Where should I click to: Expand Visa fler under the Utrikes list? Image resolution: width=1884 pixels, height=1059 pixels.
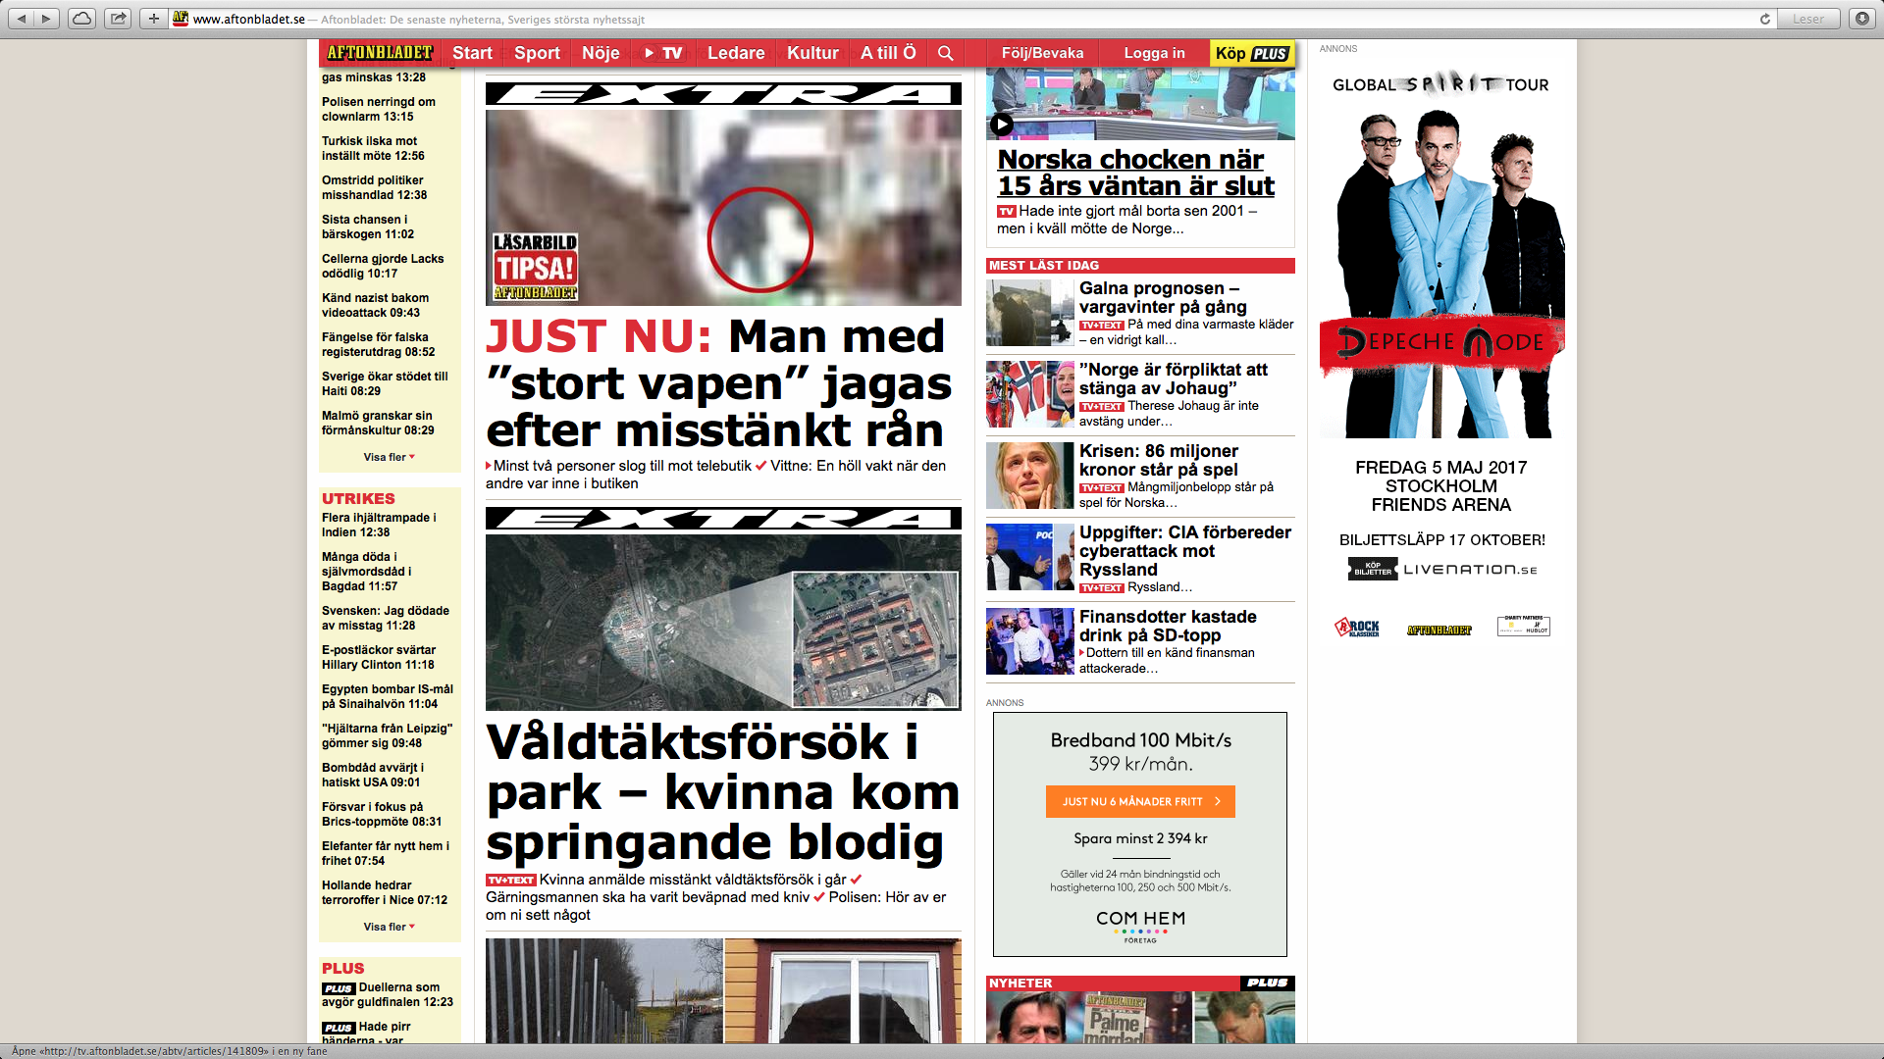tap(390, 927)
